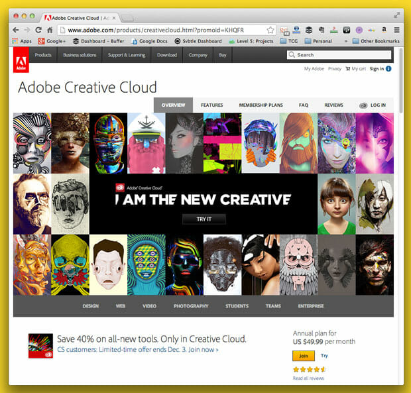
Task: Open the Chrome hamburger menu
Action: click(x=397, y=30)
